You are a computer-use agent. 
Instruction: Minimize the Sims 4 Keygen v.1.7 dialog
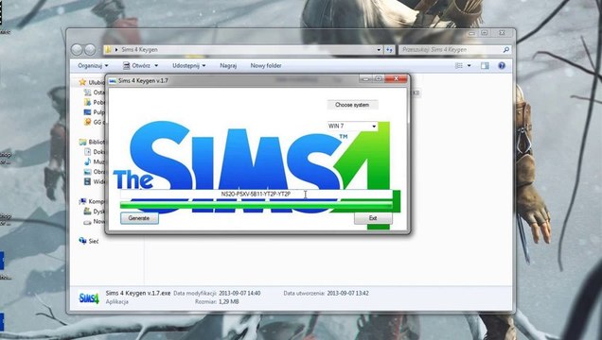point(366,79)
